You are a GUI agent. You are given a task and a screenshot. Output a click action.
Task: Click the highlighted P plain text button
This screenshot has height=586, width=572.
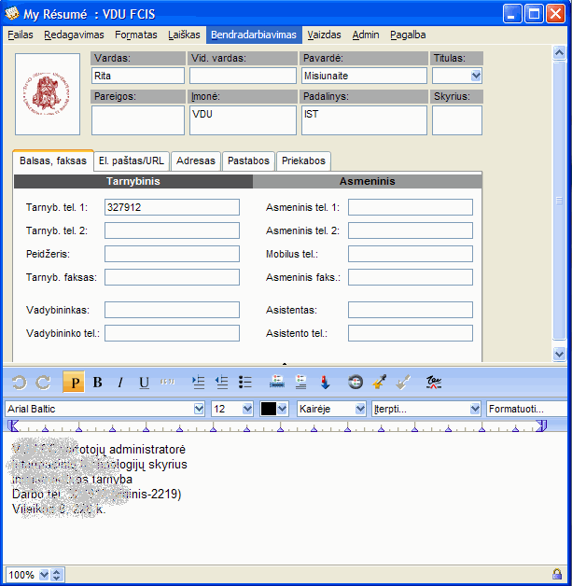click(74, 383)
